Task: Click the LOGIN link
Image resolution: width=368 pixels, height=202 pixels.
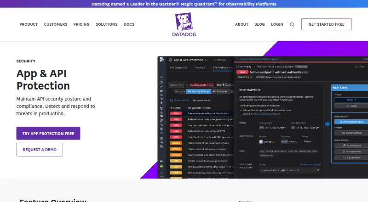Action: tap(277, 24)
